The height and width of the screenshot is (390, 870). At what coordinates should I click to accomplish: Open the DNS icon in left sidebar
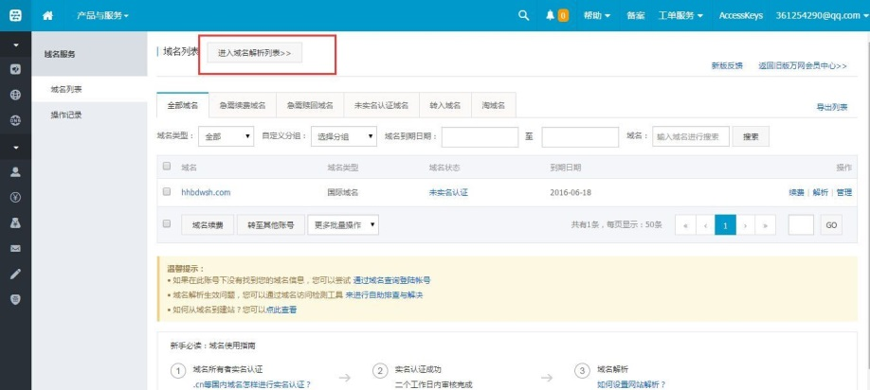(15, 120)
